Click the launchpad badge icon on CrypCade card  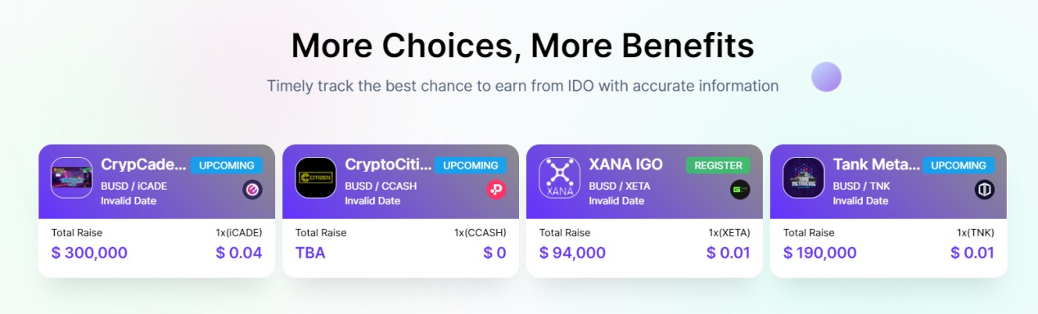click(x=252, y=190)
